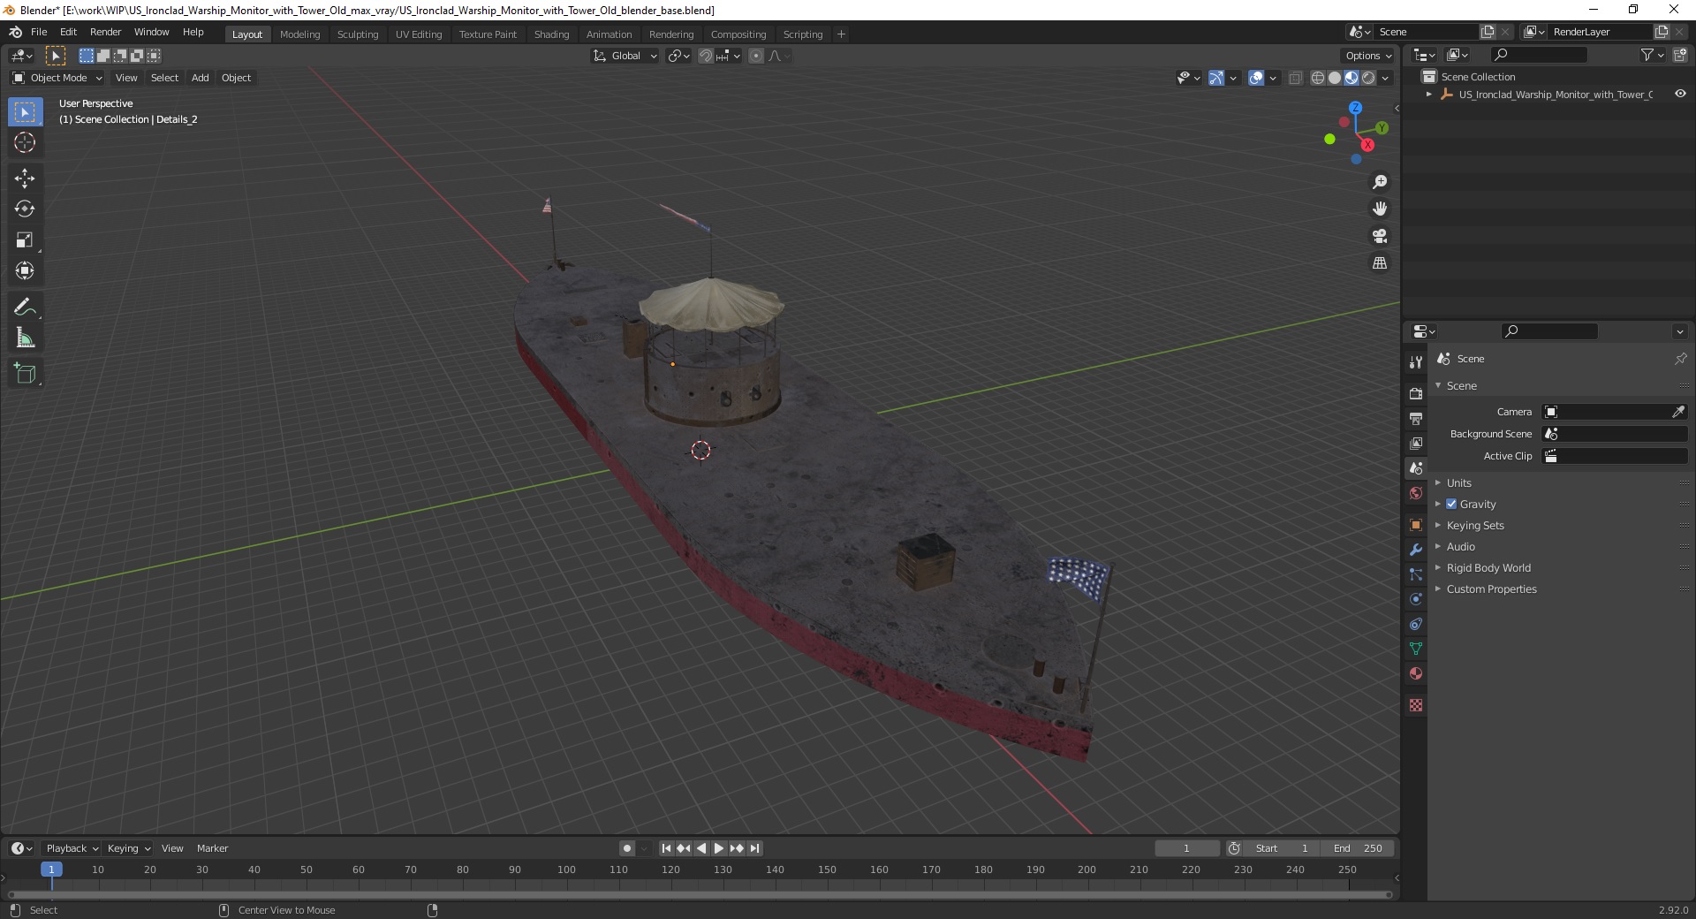Click the pan view hand icon
The height and width of the screenshot is (919, 1696).
pos(1380,209)
